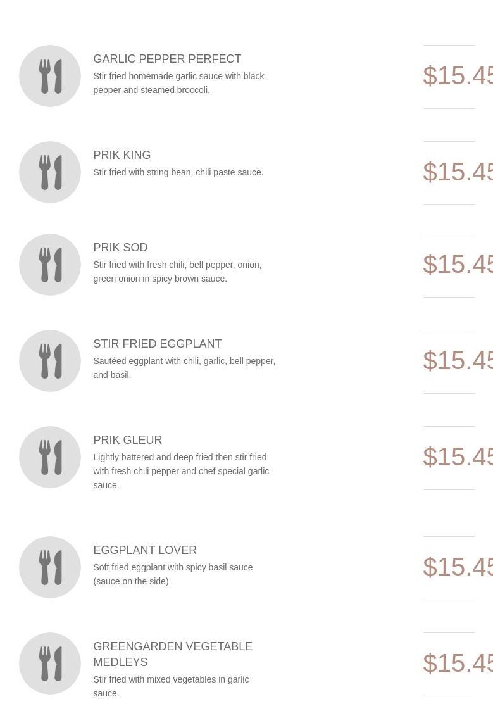Click the utensils icon beside Prik King
493x711 pixels.
tap(50, 172)
